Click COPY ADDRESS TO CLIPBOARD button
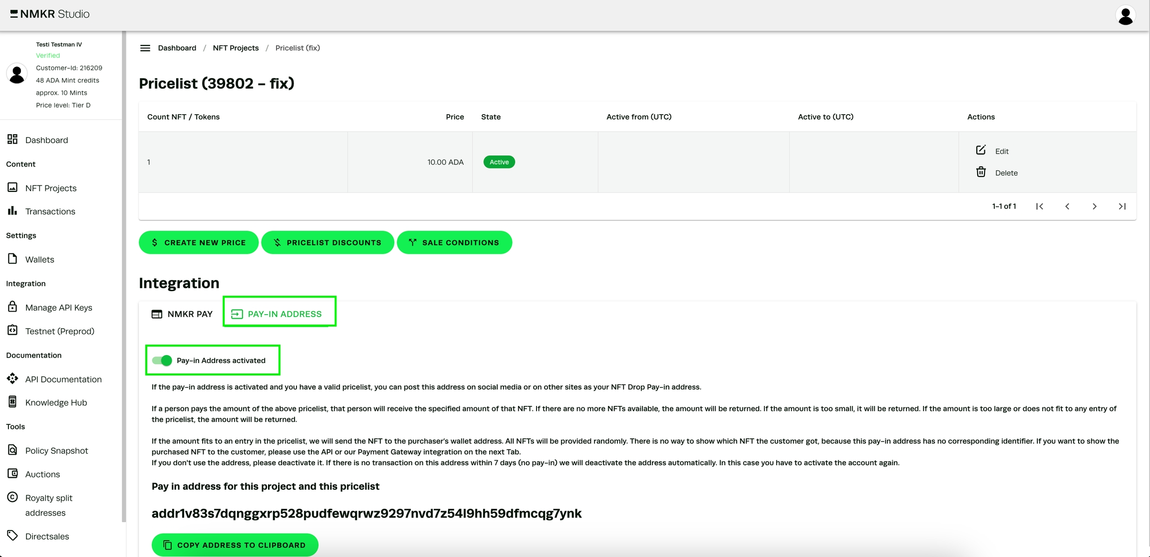The image size is (1150, 557). (235, 545)
